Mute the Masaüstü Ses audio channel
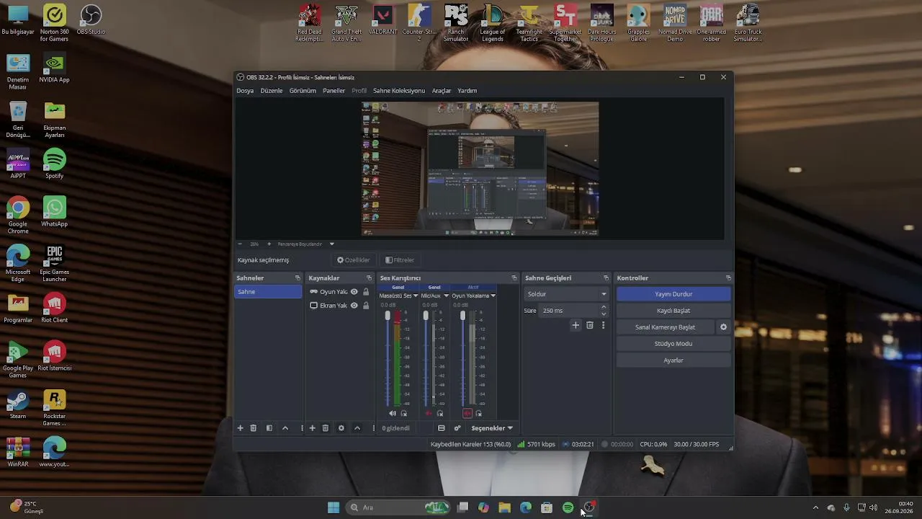 point(393,414)
